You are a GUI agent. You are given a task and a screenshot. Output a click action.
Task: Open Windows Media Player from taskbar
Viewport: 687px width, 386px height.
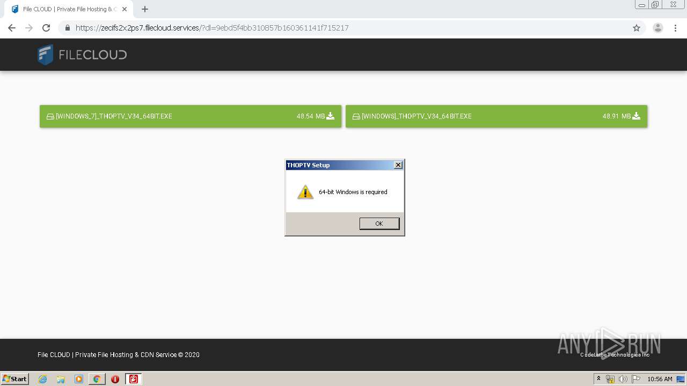[x=79, y=379]
